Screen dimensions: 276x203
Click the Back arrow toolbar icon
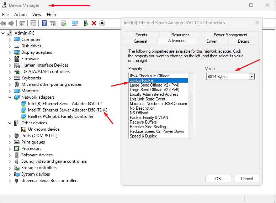point(3,23)
